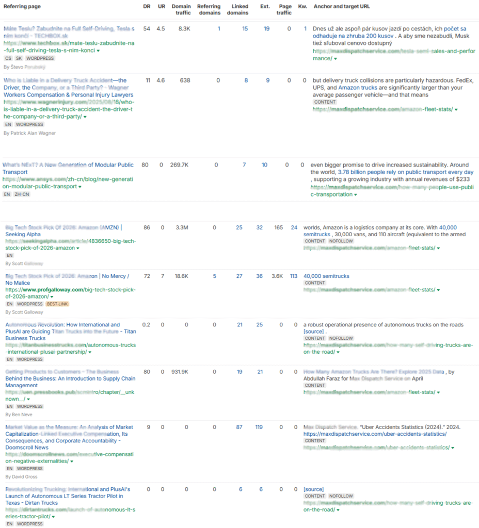Viewport: 479px width, 528px height.
Task: Sort by Page traffic column header
Action: pyautogui.click(x=284, y=9)
